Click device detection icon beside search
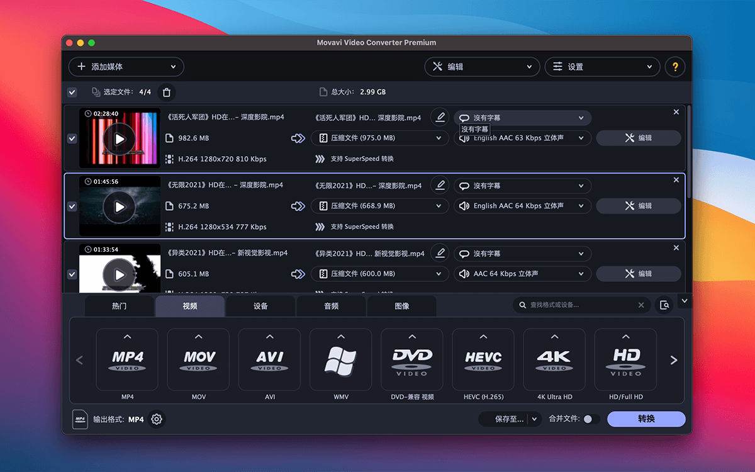 664,305
